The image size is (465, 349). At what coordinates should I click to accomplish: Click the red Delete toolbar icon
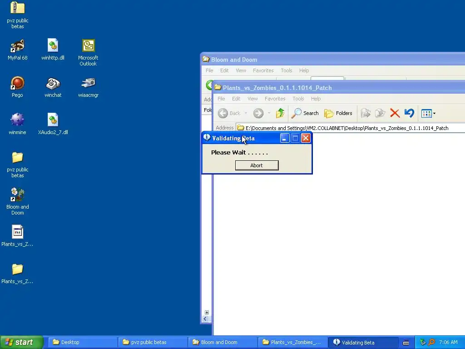click(x=395, y=113)
